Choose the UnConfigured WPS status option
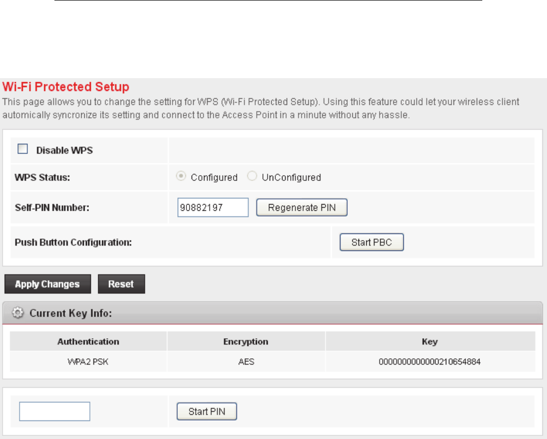This screenshot has width=547, height=439. tap(252, 177)
